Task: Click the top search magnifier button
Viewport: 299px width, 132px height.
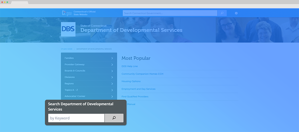Action: (222, 13)
